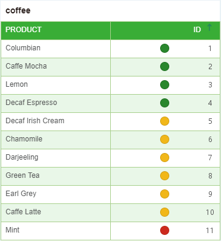Viewport: 221px width, 241px height.
Task: Click ID value 7 in Darjeeling row
Action: [x=210, y=158]
